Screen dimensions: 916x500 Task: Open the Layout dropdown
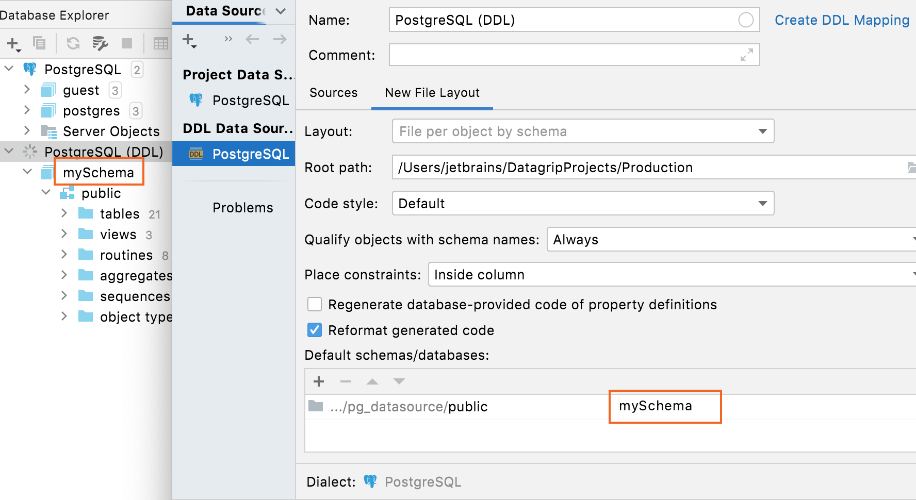coord(762,131)
